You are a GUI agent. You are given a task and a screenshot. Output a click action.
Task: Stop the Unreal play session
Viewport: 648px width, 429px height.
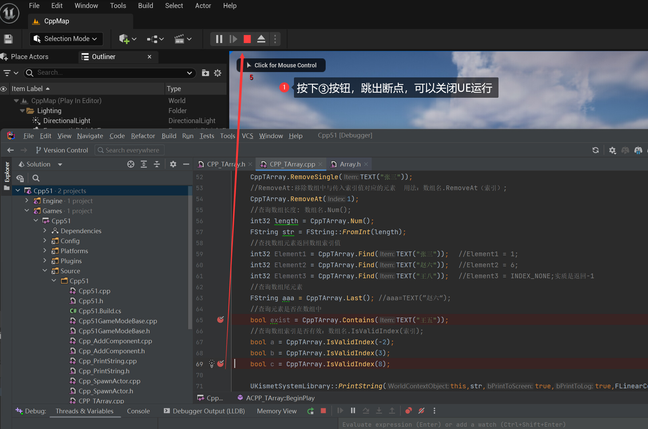click(247, 39)
